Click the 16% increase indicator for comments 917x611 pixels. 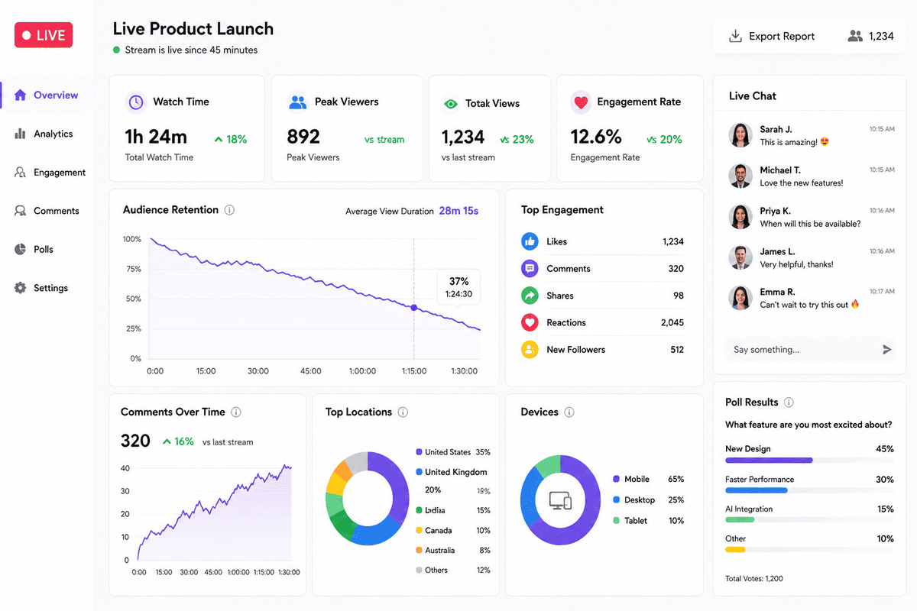178,441
